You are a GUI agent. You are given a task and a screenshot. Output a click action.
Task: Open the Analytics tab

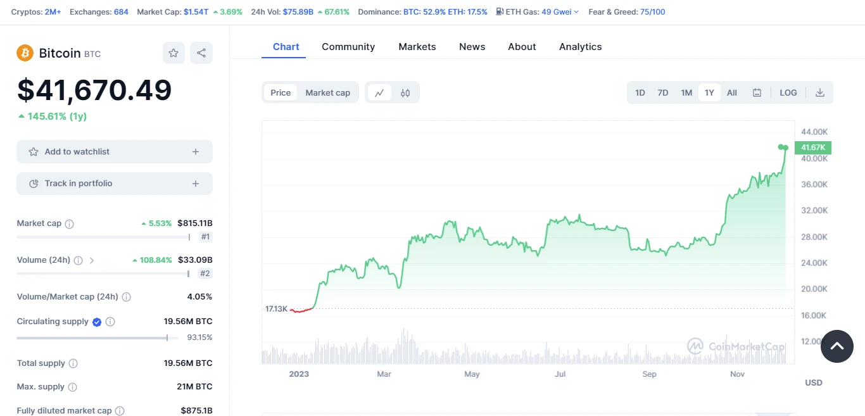click(x=581, y=47)
